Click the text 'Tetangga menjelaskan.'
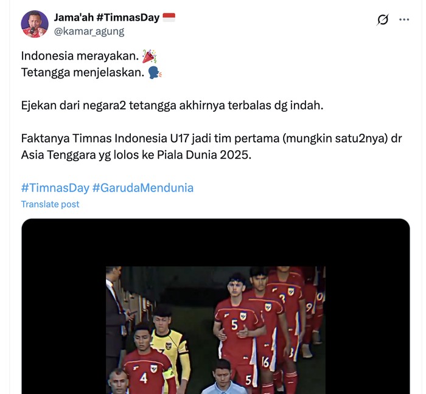The width and height of the screenshot is (426, 394). (83, 72)
